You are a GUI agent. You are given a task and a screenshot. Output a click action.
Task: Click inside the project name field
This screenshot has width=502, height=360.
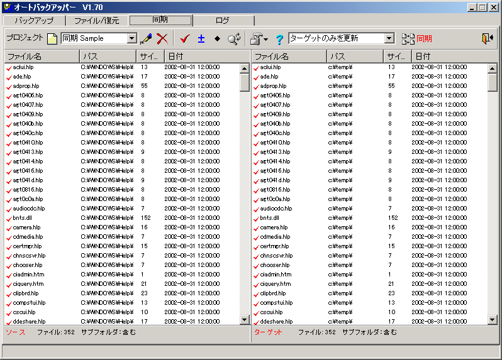[x=94, y=38]
